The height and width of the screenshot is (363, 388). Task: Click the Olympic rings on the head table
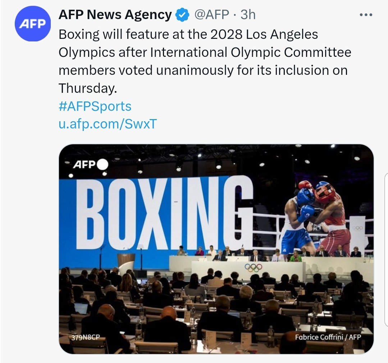(254, 267)
